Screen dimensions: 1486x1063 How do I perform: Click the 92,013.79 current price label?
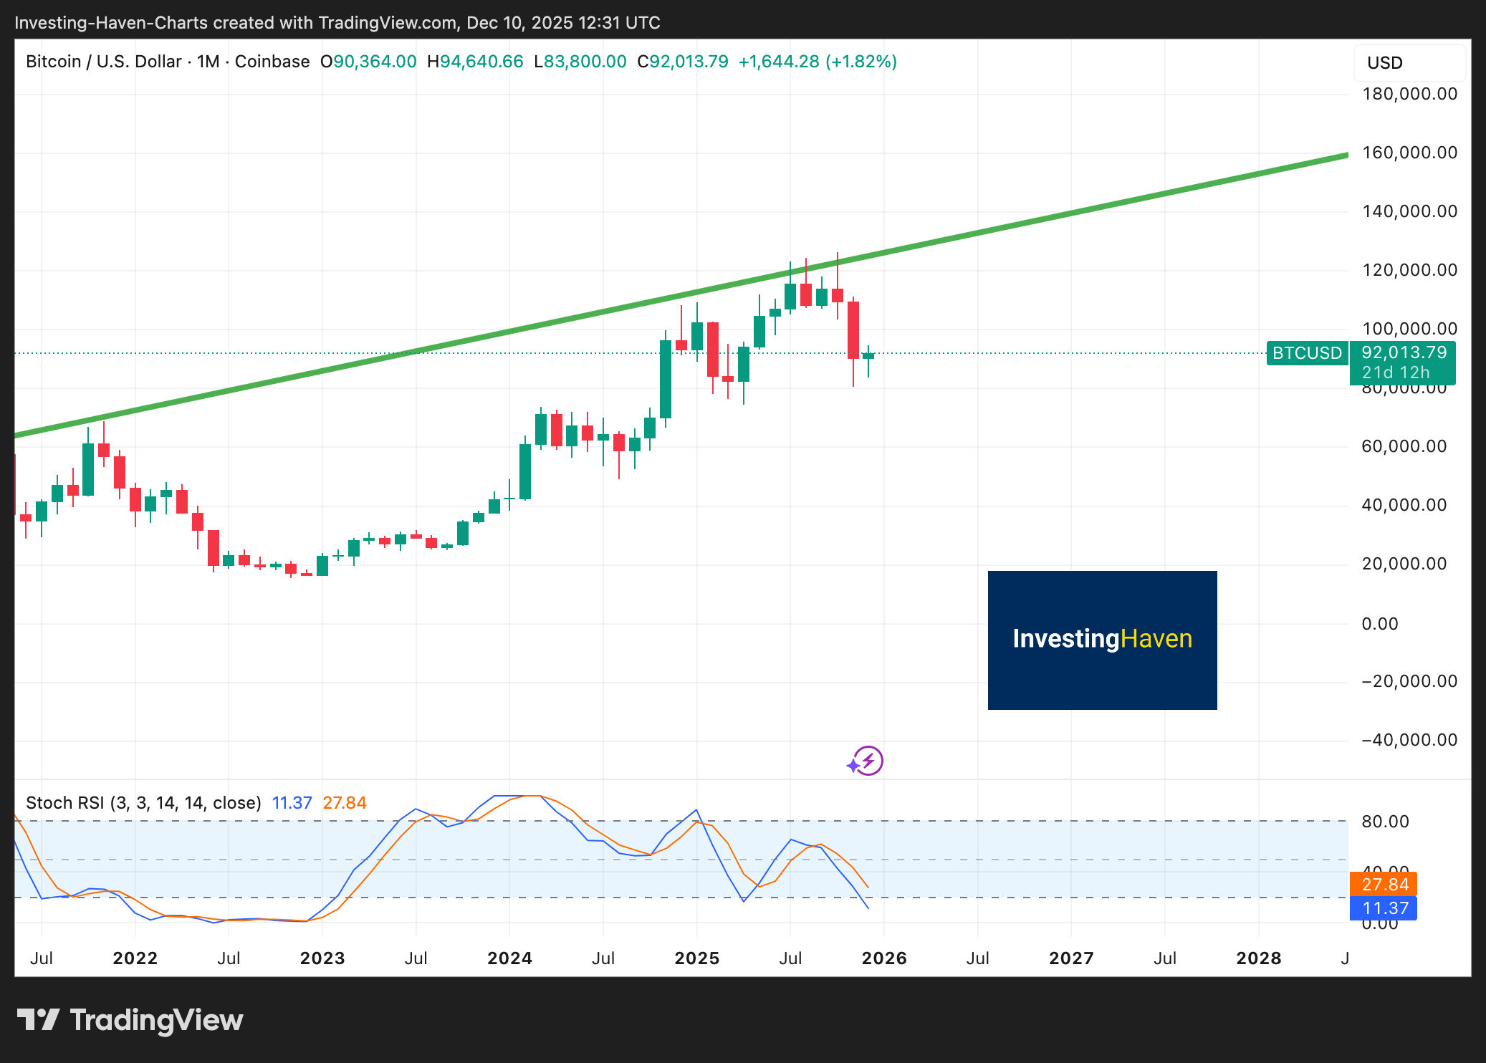point(1403,353)
